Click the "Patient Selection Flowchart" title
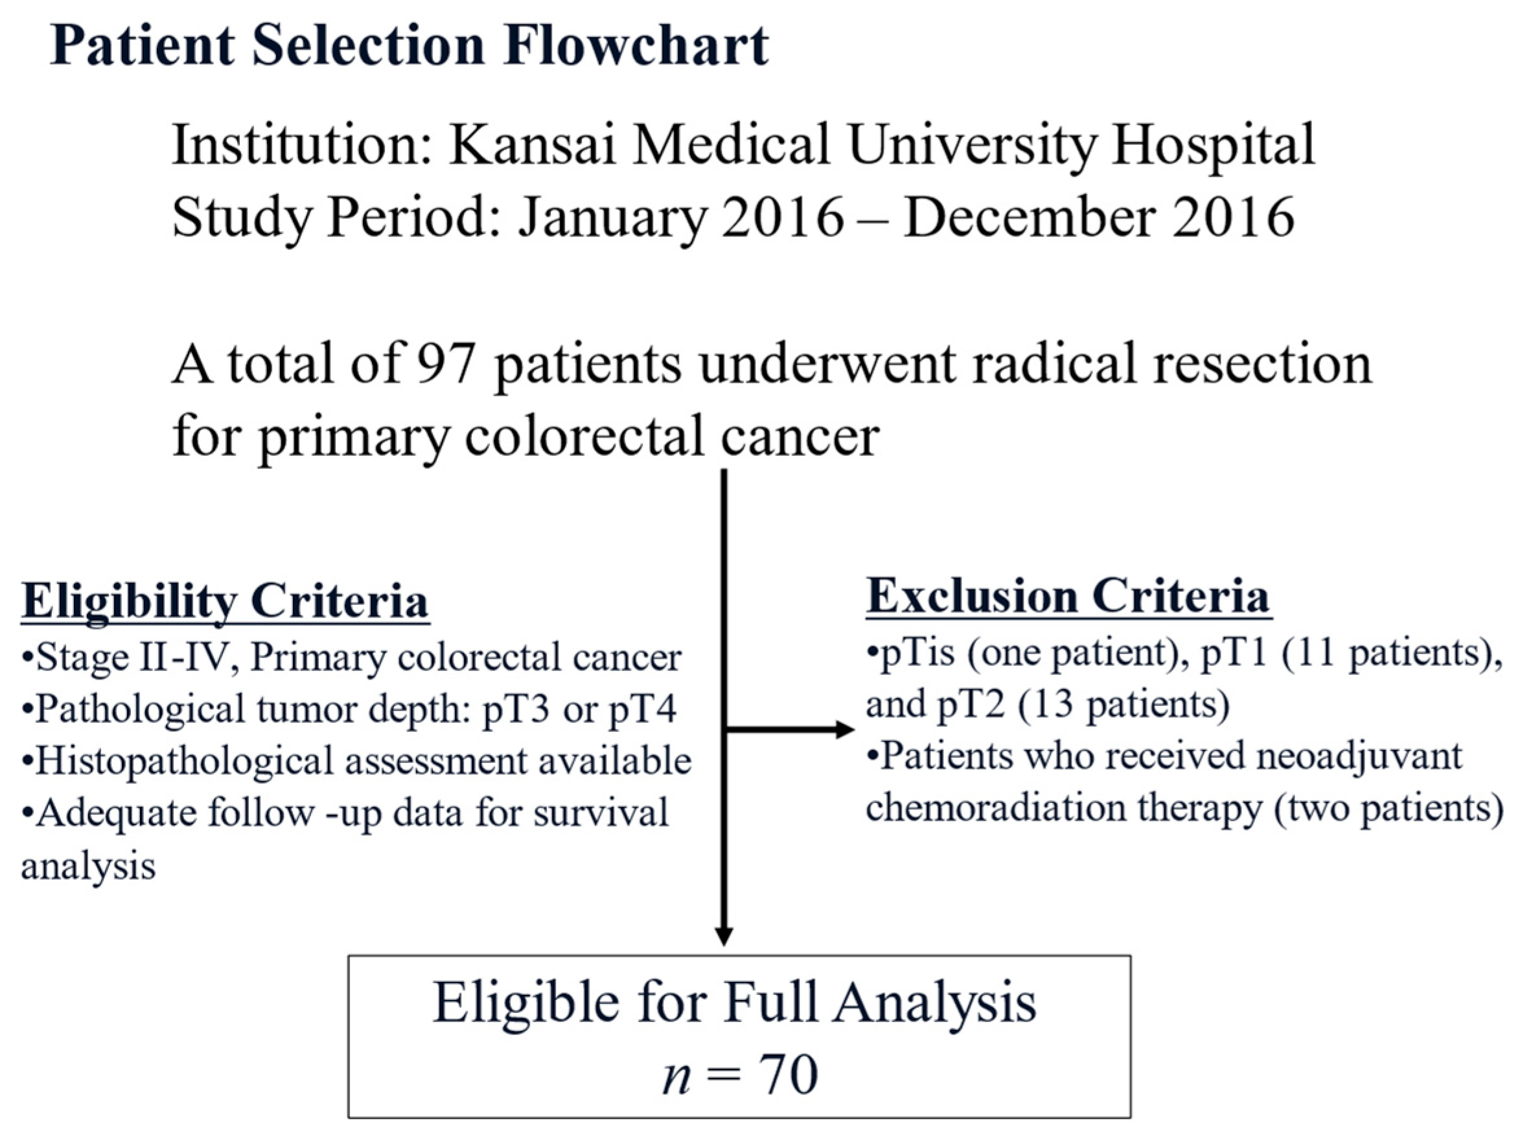This screenshot has width=1520, height=1138. point(409,45)
